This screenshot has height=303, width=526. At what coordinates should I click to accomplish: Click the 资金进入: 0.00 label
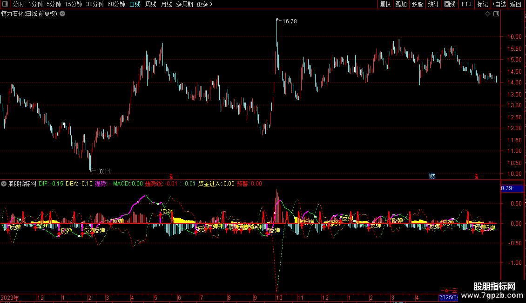click(x=216, y=184)
